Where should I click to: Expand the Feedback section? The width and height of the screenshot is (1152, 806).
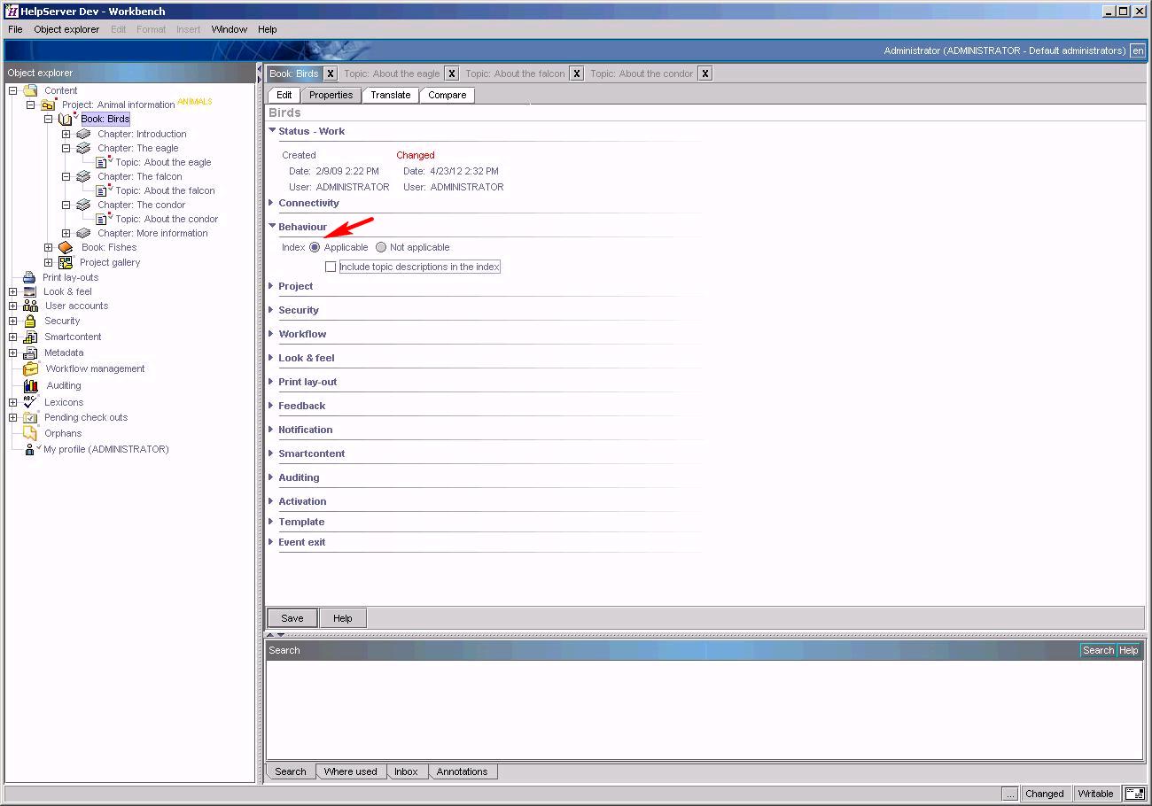click(x=271, y=406)
